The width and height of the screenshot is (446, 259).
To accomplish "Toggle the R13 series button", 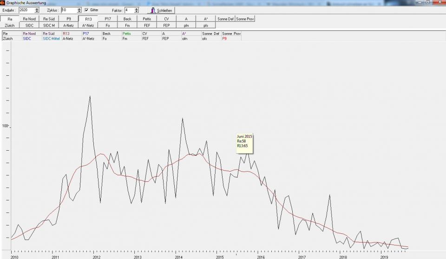I will (88, 19).
